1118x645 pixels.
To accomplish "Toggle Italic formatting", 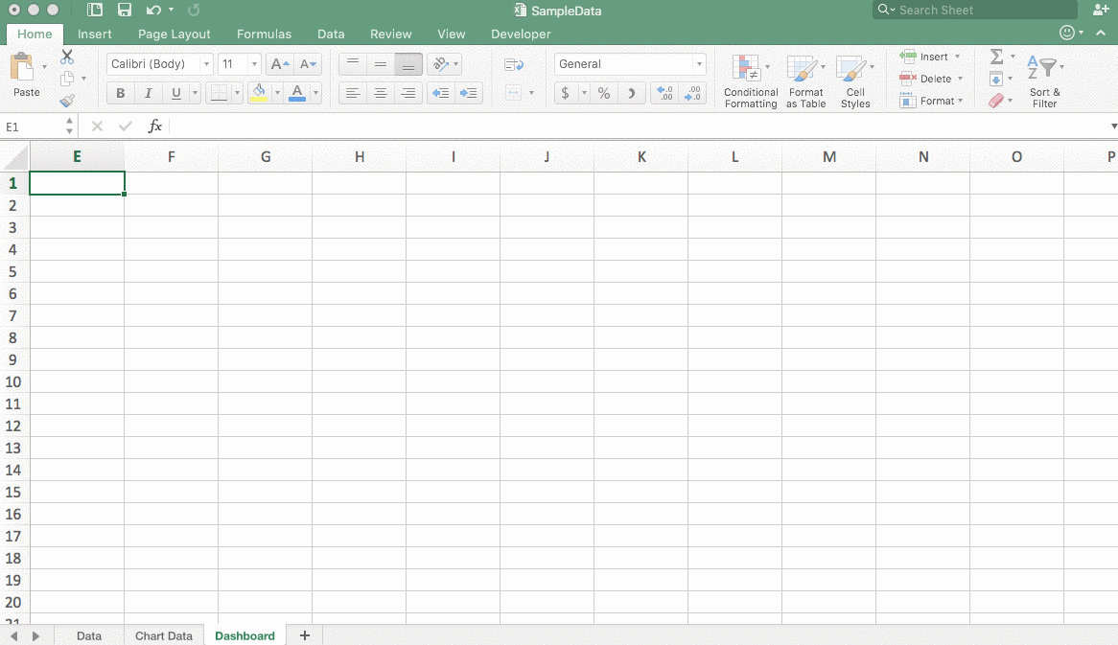I will coord(149,93).
